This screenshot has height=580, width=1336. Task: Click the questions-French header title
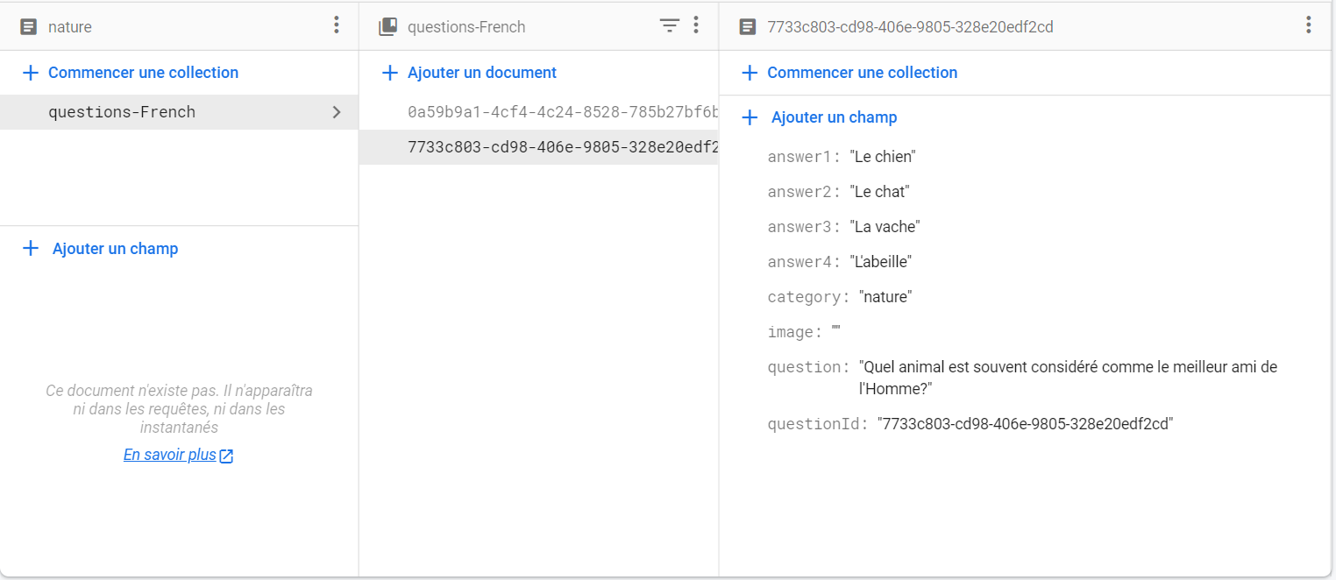point(466,27)
